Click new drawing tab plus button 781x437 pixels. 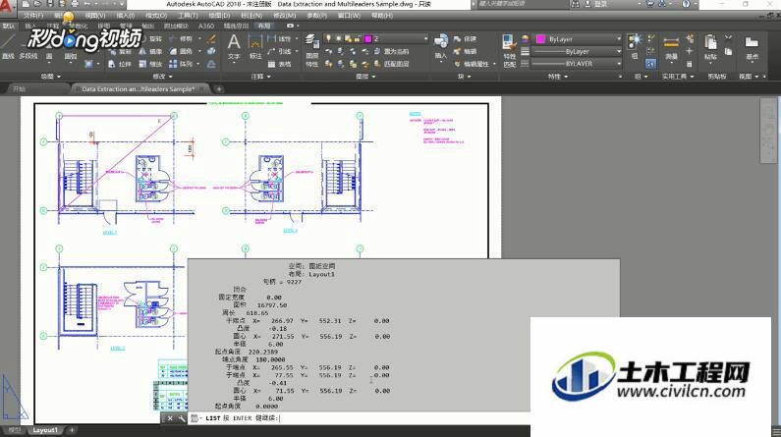pyautogui.click(x=219, y=89)
